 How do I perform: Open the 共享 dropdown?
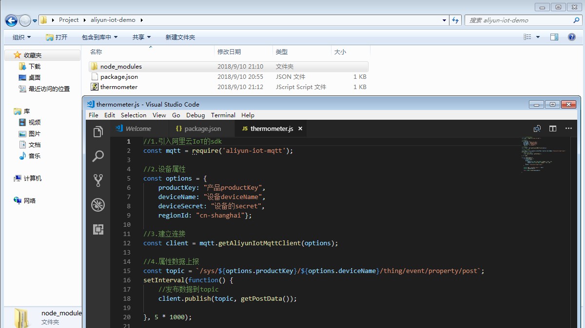[x=141, y=37]
